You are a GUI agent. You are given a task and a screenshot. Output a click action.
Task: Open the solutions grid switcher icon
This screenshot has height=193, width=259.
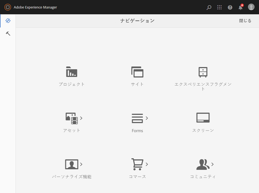(x=219, y=7)
